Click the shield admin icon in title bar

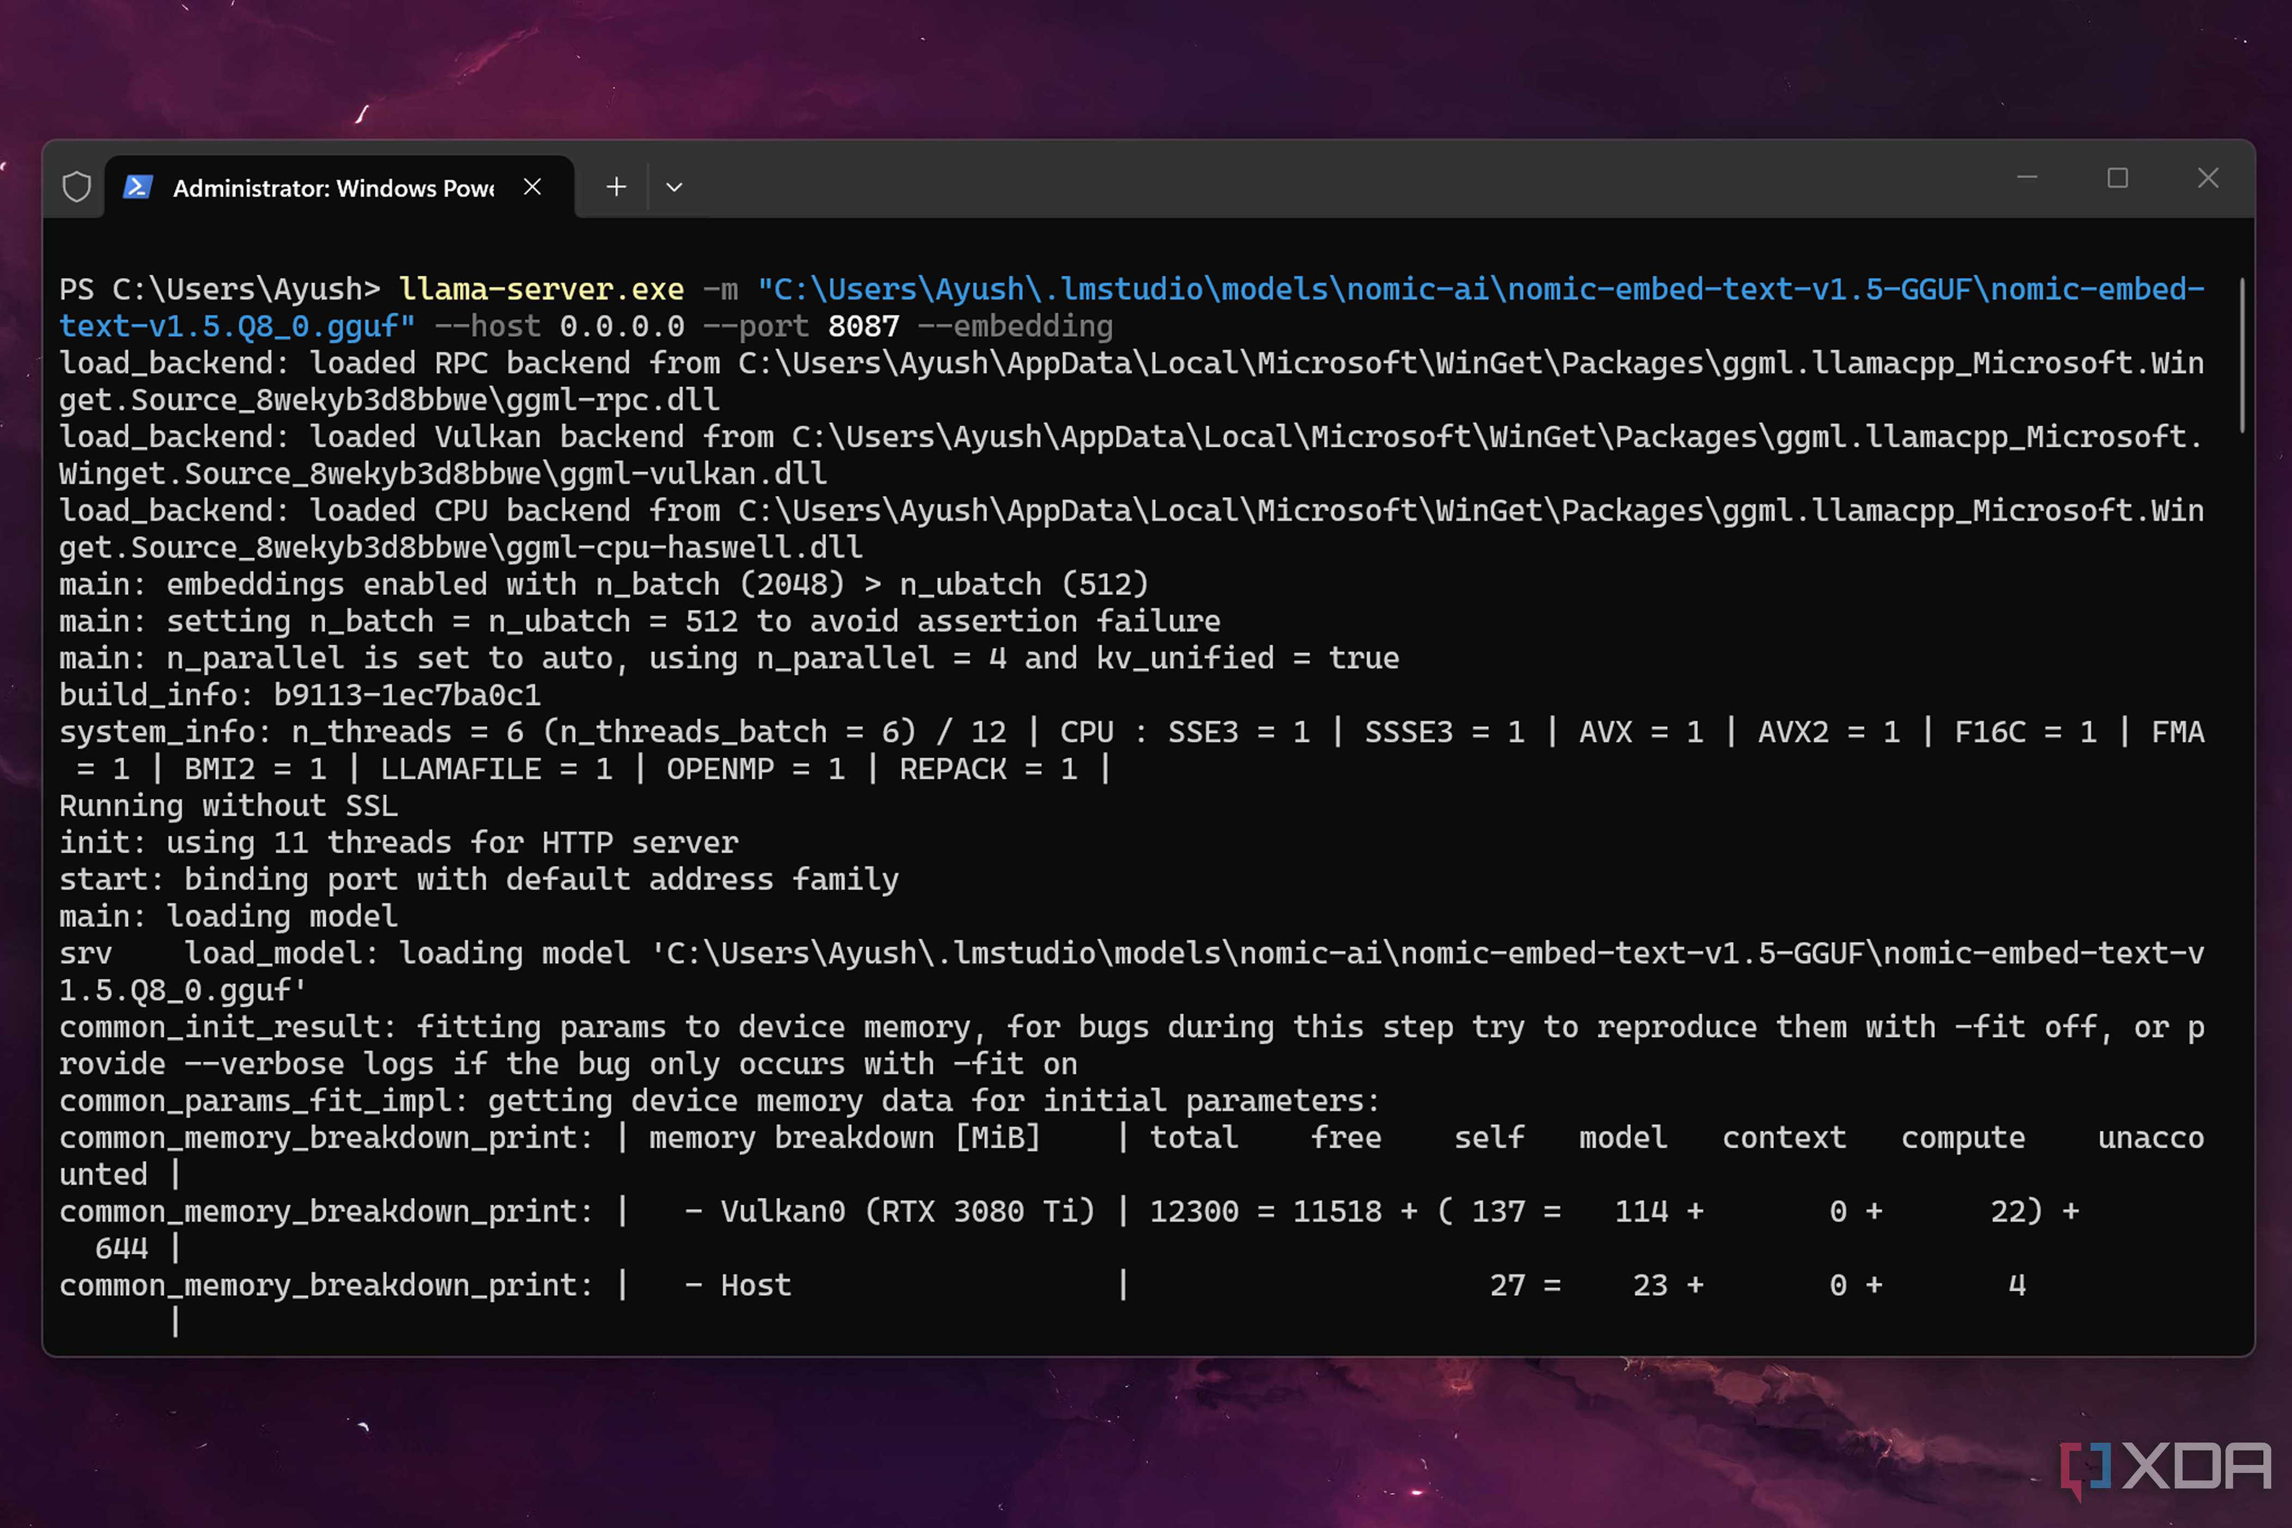coord(77,186)
